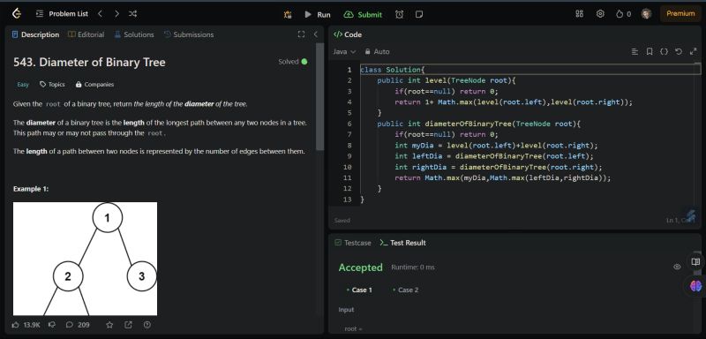The width and height of the screenshot is (706, 339).
Task: Expand the code editor fullscreen
Action: [693, 52]
